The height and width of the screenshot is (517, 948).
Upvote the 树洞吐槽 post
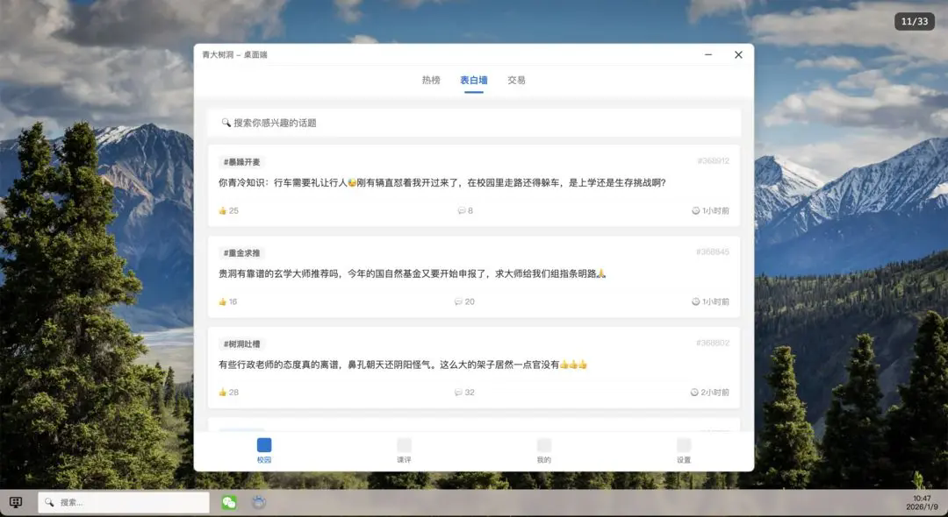[x=221, y=393]
